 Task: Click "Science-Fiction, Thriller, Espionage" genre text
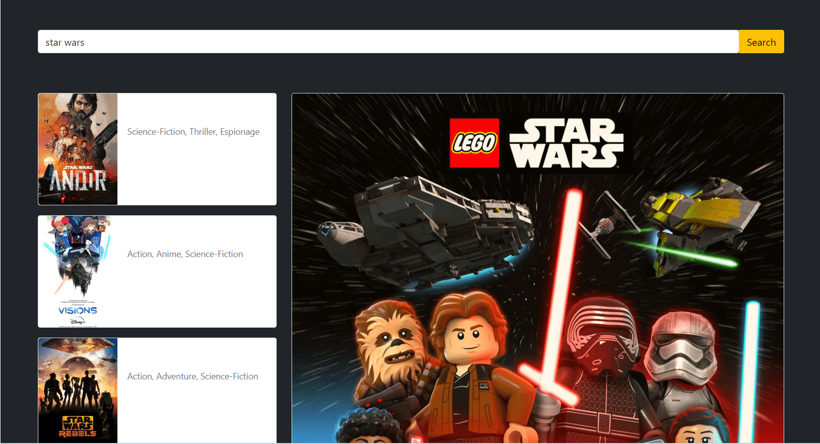coord(193,132)
